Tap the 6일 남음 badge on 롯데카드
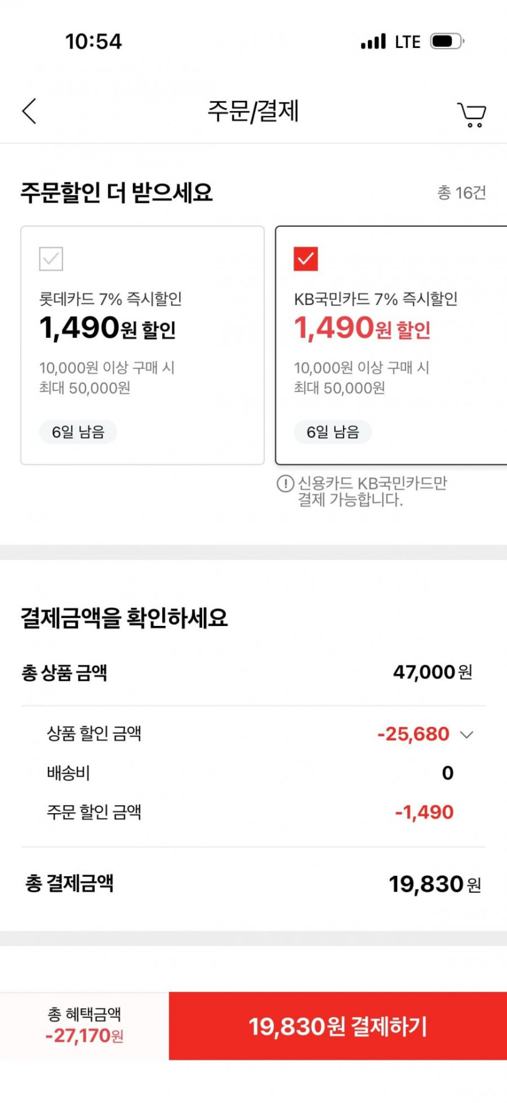 coord(78,432)
